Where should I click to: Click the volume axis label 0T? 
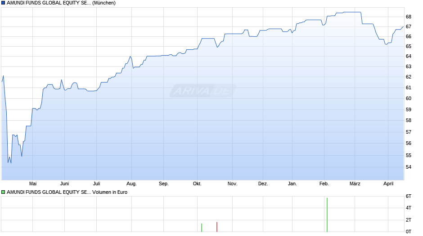click(409, 232)
